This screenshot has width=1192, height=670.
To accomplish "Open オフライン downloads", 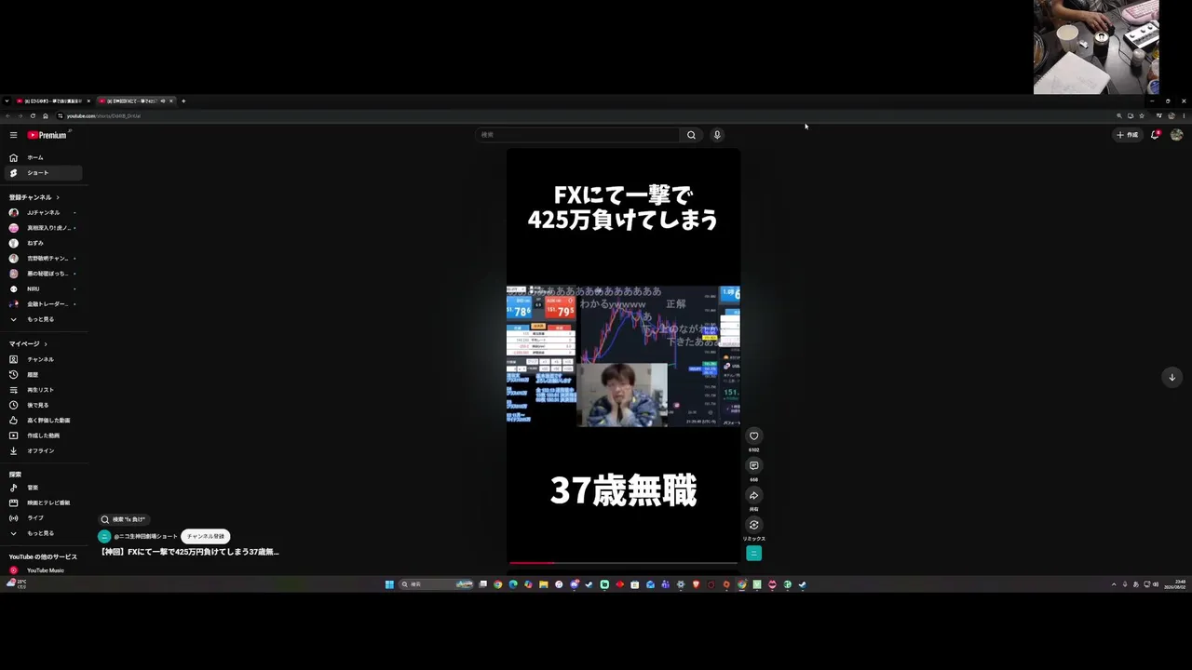I will (43, 451).
